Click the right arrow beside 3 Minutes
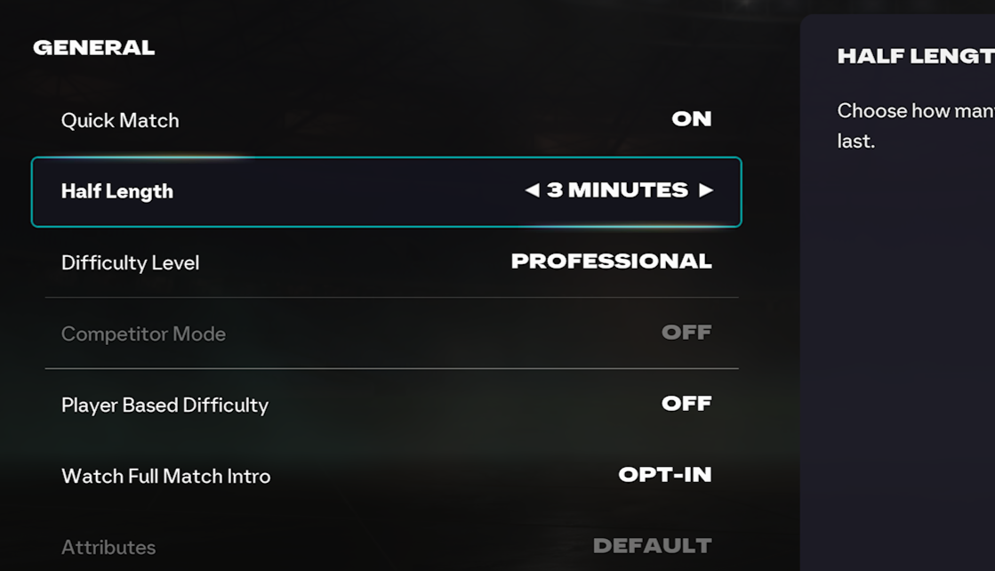The image size is (995, 571). click(706, 190)
